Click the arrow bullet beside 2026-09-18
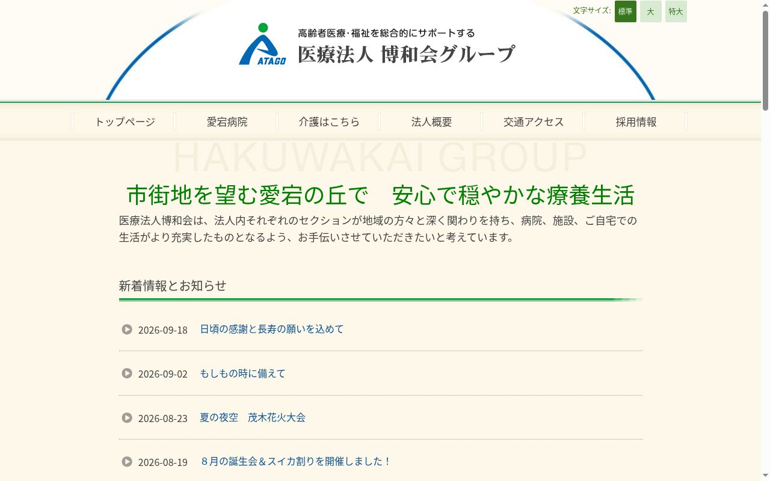Image resolution: width=770 pixels, height=481 pixels. [x=127, y=329]
